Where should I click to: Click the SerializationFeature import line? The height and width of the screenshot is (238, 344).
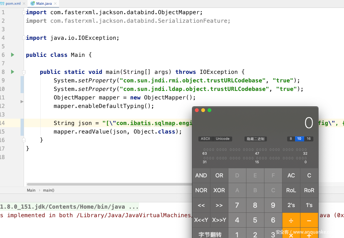point(128,21)
